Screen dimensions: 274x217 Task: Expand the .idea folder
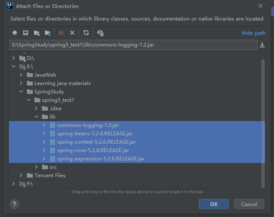tap(36, 108)
